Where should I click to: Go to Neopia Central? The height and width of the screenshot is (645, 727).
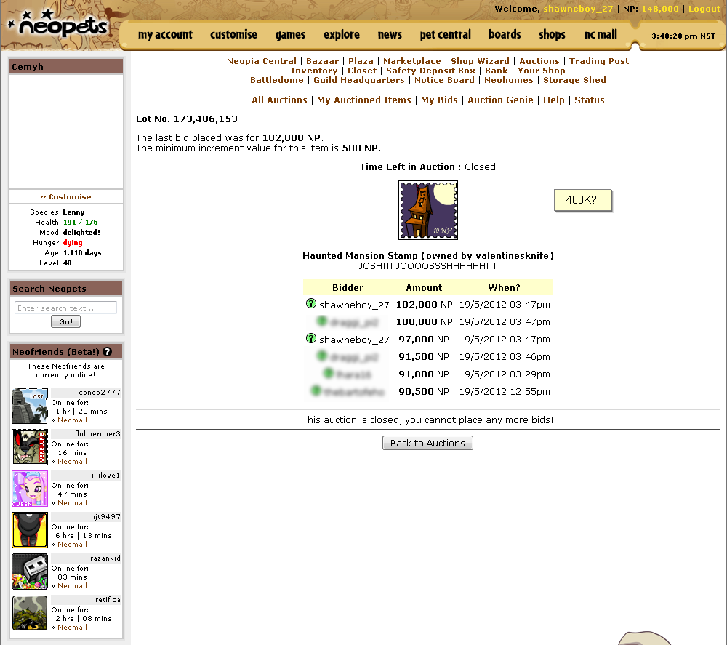tap(262, 61)
